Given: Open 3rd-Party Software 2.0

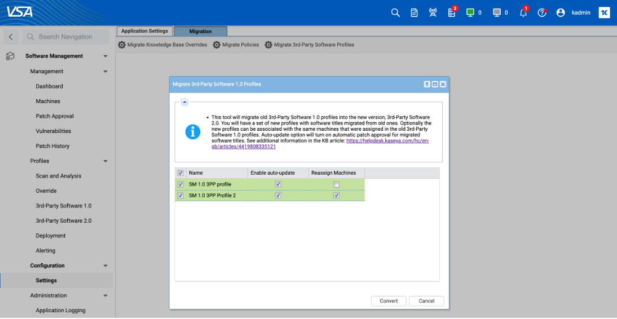Looking at the screenshot, I should tap(64, 221).
